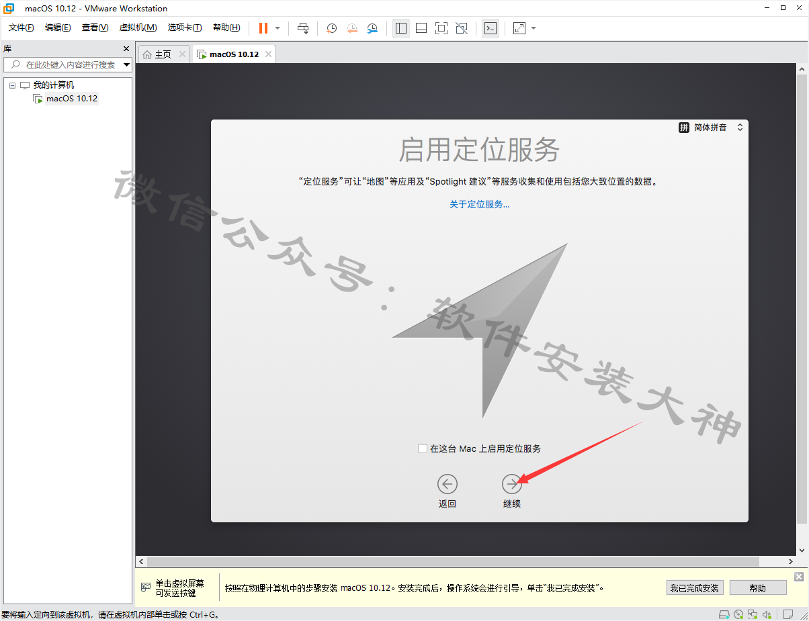Collapse the 我的计算机 tree node
This screenshot has width=809, height=621.
pos(12,85)
